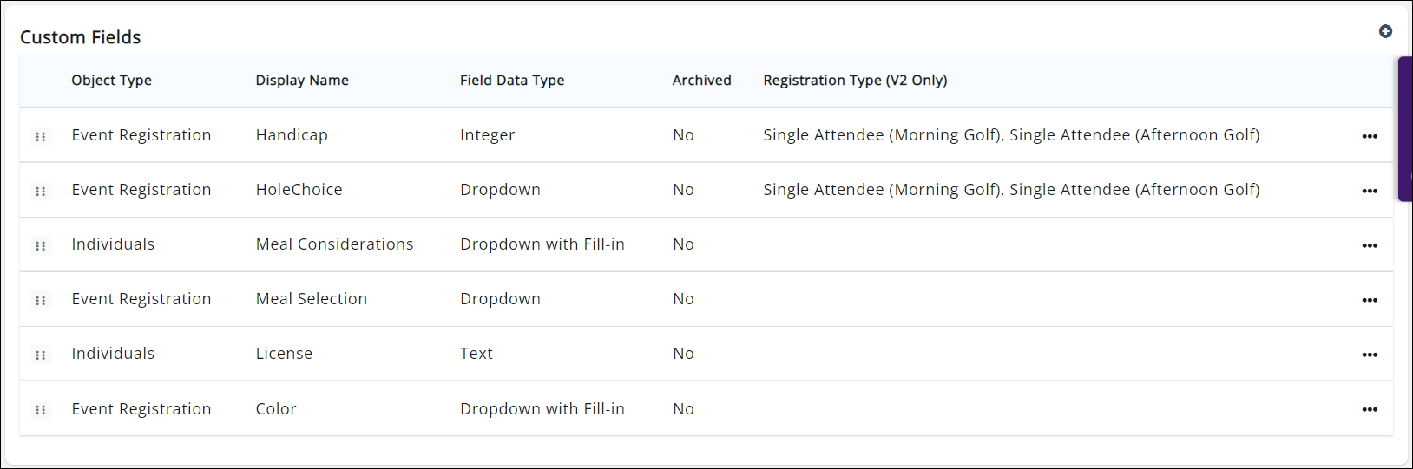The width and height of the screenshot is (1413, 469).
Task: Show the options menu for the License field
Action: tap(1370, 355)
